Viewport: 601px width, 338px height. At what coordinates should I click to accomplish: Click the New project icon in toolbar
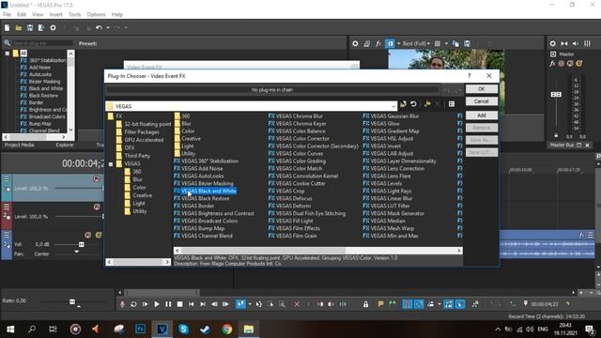click(x=7, y=27)
